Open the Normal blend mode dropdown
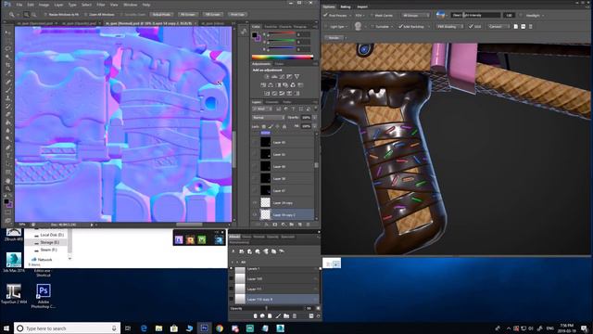 (x=269, y=118)
